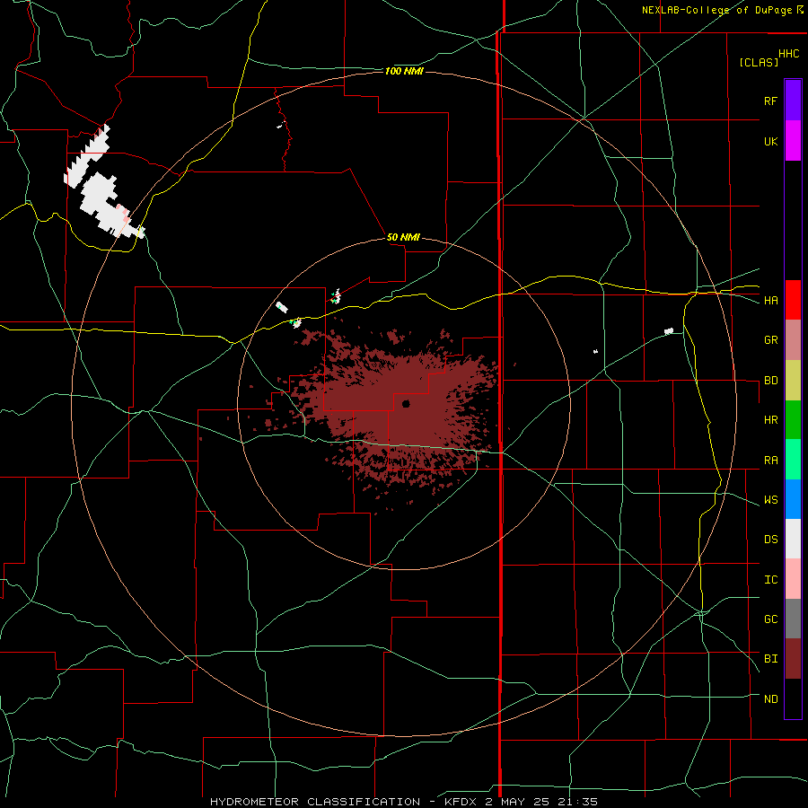Image resolution: width=808 pixels, height=808 pixels.
Task: Click the 'NEXLAB-College of DuPage' credit text
Action: click(x=718, y=10)
